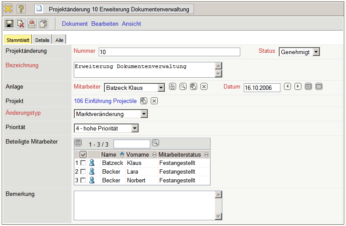Check the box for Batzeck Klaus row
This screenshot has height=226, width=346.
click(x=83, y=163)
